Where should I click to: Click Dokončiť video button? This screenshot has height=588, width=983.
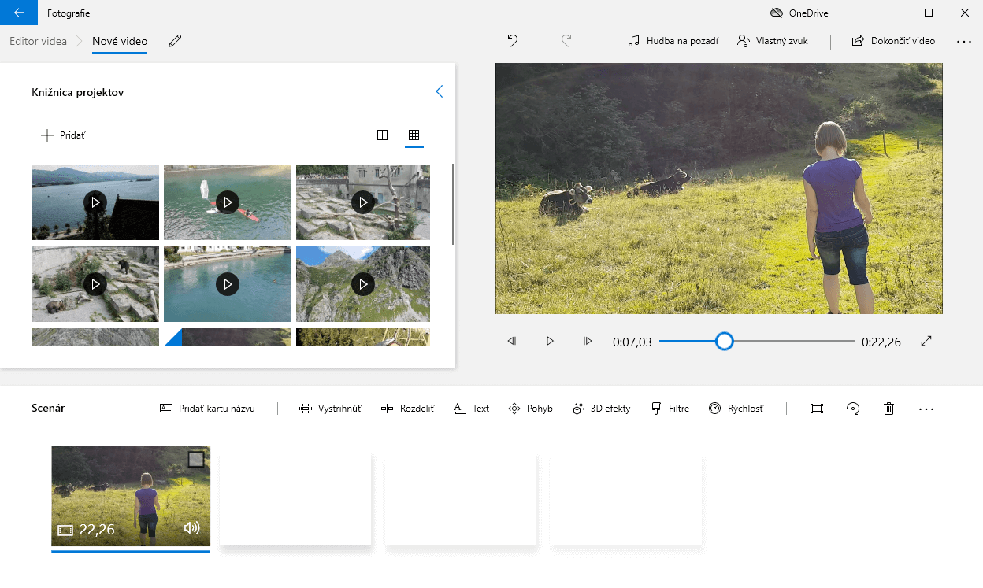point(893,41)
